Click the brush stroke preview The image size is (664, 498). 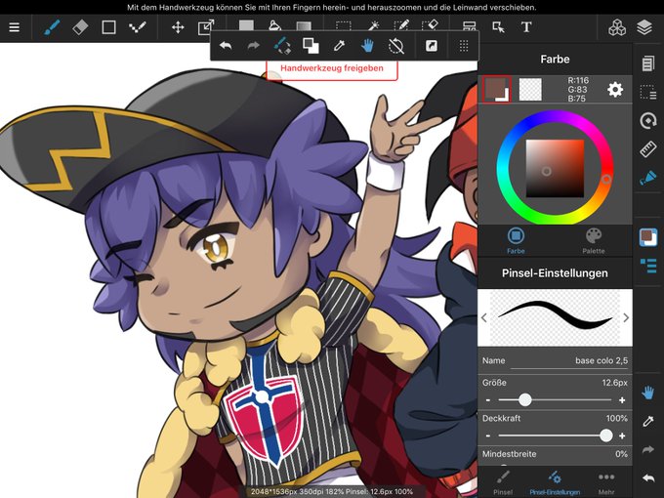click(x=555, y=317)
